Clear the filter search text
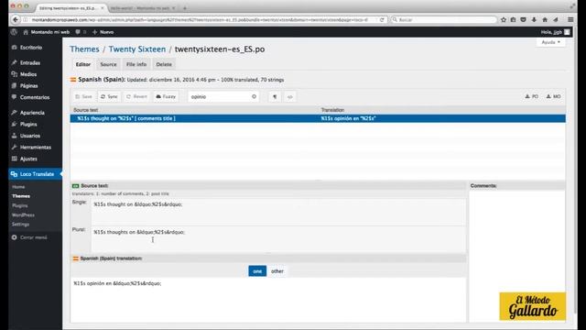Screen dimensions: 586x330 click(x=255, y=96)
